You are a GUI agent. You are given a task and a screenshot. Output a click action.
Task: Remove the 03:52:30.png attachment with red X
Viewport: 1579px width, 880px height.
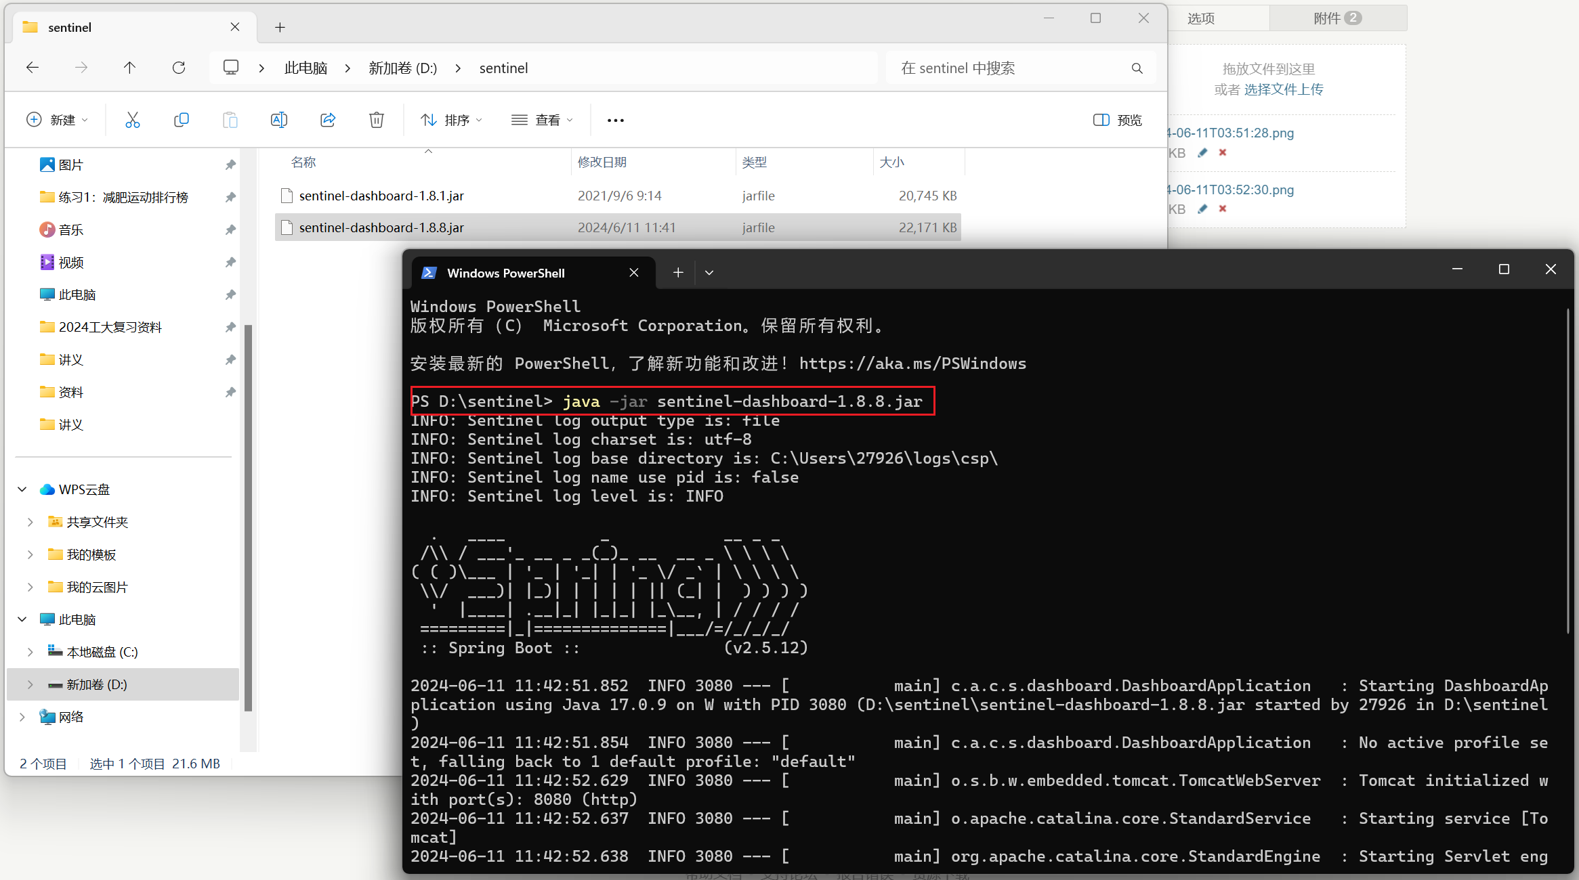(x=1223, y=208)
